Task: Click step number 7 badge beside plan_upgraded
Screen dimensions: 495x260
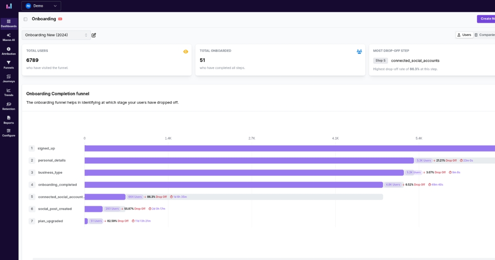Action: 32,221
